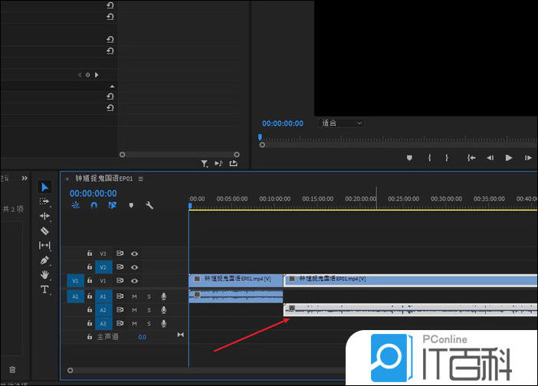Select the Selection arrow tool
Screen dimensions: 538x386
point(44,187)
